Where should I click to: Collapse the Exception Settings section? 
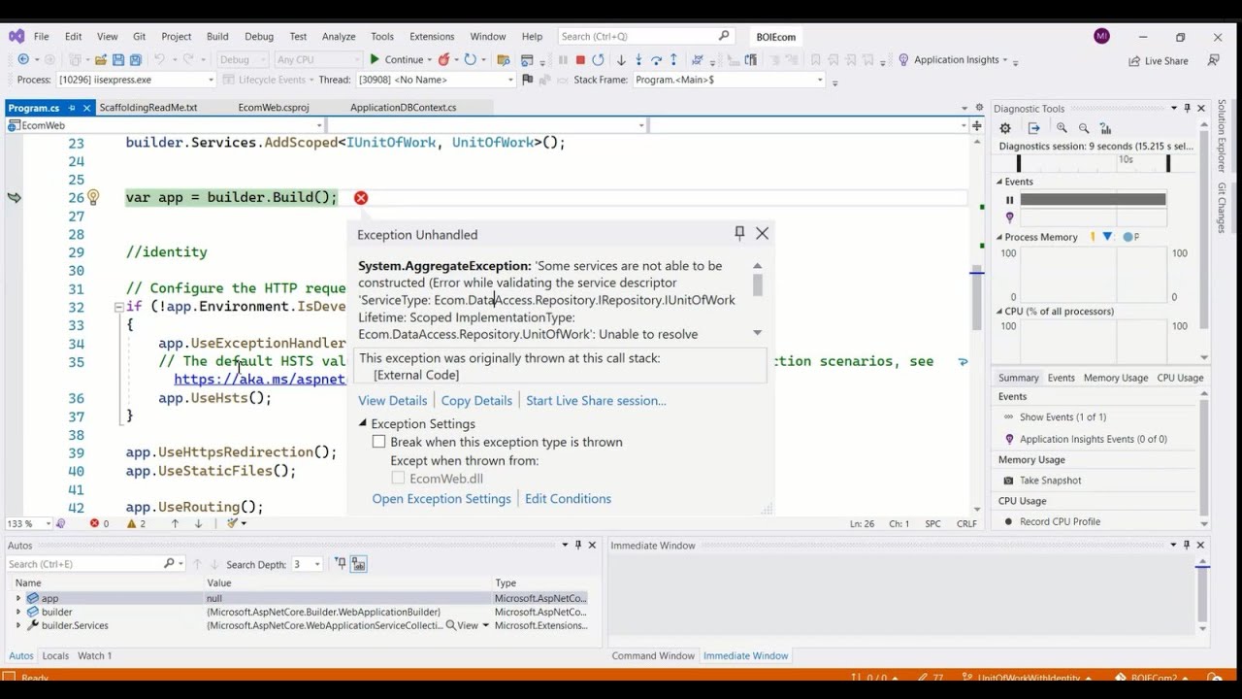click(x=363, y=423)
